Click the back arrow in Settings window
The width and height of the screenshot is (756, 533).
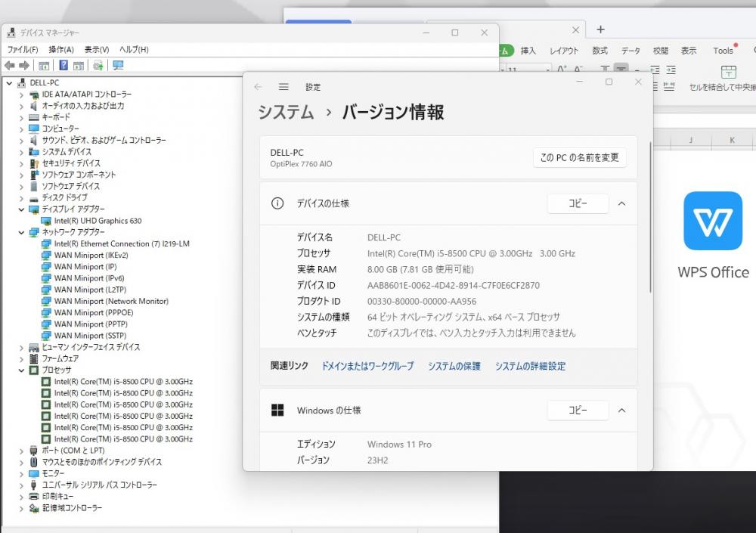258,87
